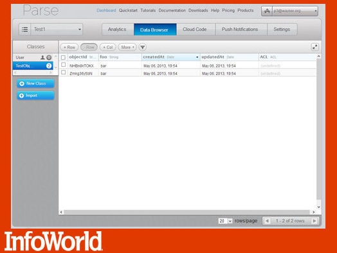
Task: Click the Import button
Action: (x=35, y=96)
